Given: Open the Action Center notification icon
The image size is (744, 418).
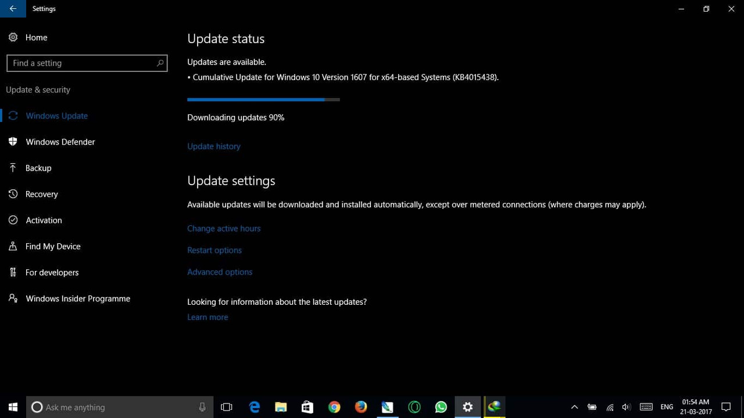Looking at the screenshot, I should point(726,407).
